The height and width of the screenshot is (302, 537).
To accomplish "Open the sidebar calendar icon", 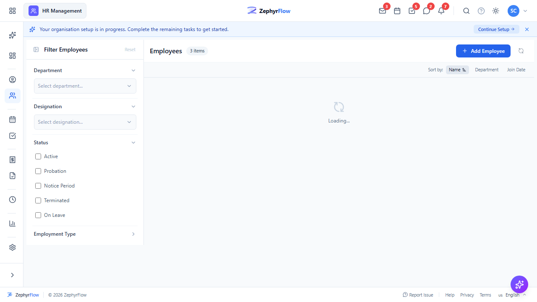I will (x=13, y=120).
